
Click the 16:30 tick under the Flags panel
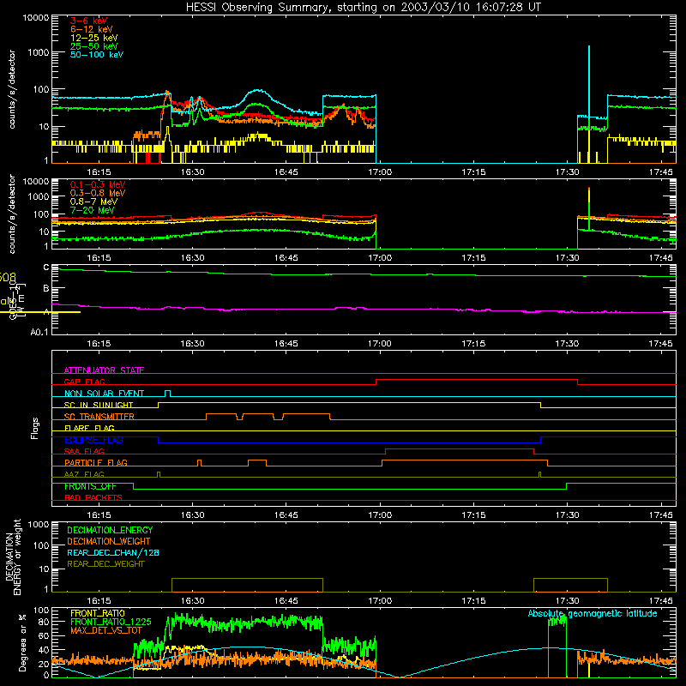[x=192, y=515]
